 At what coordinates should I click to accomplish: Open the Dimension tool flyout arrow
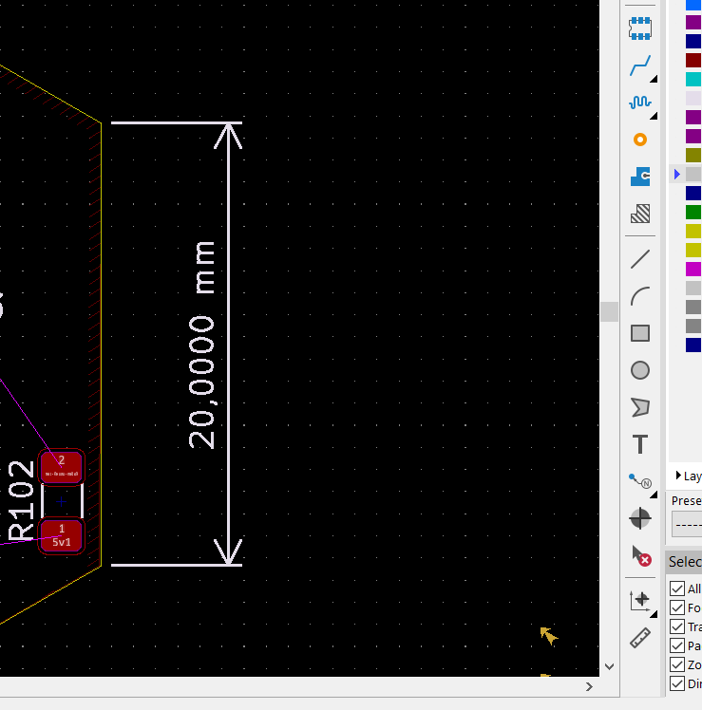point(654,495)
